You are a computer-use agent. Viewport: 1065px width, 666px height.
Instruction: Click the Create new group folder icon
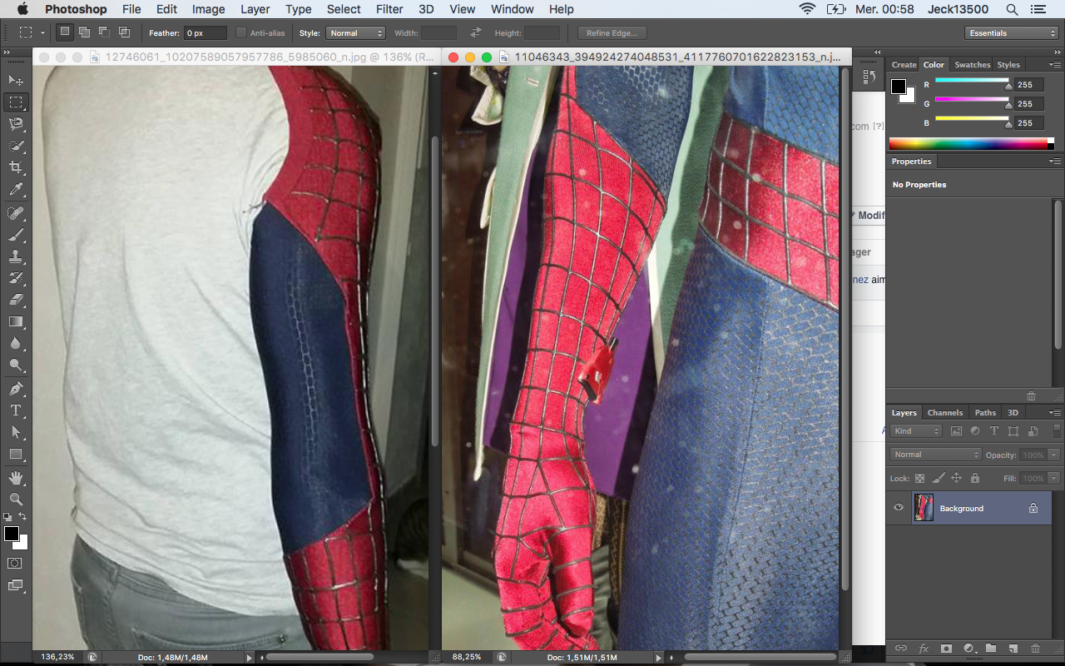[991, 648]
